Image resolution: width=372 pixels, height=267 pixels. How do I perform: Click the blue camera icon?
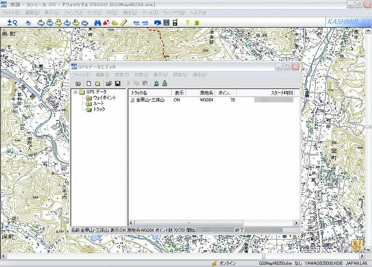click(x=158, y=22)
